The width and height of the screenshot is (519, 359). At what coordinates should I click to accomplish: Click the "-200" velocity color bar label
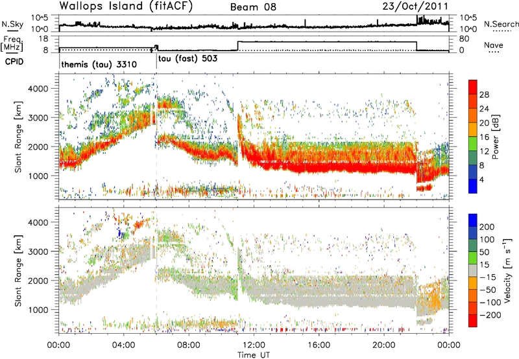pyautogui.click(x=490, y=315)
